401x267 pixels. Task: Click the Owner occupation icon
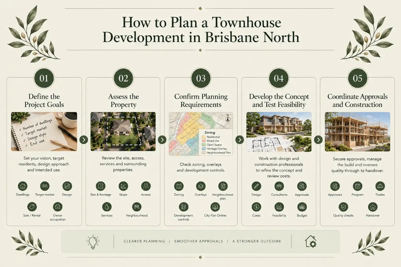tap(58, 207)
